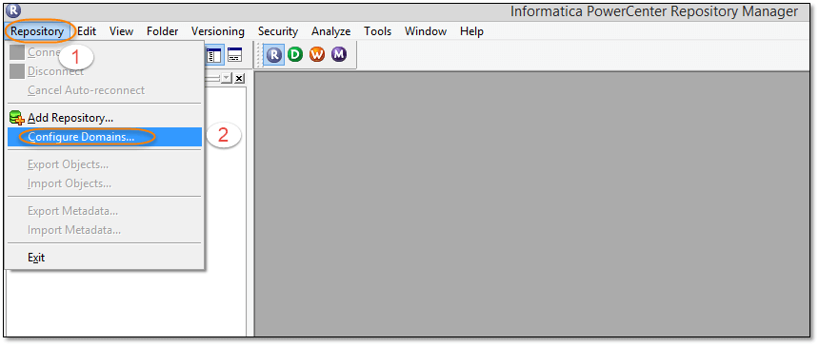The width and height of the screenshot is (819, 346).
Task: Open the Repository Manager tool (R icon)
Action: (x=273, y=54)
